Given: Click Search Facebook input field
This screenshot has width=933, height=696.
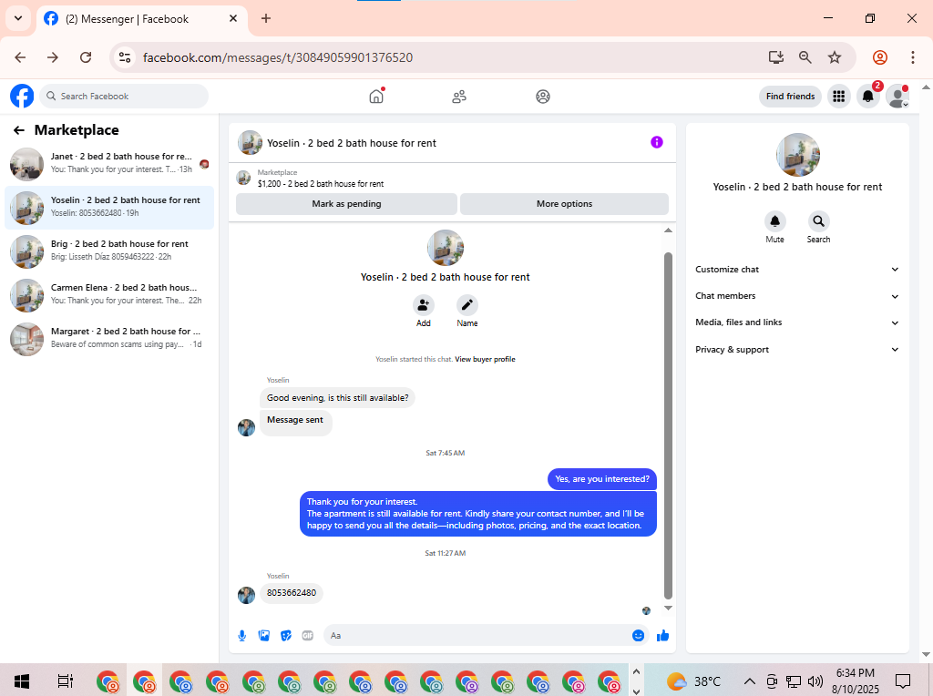Looking at the screenshot, I should click(124, 97).
